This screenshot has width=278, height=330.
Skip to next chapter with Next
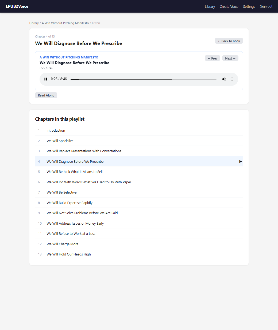[x=230, y=58]
